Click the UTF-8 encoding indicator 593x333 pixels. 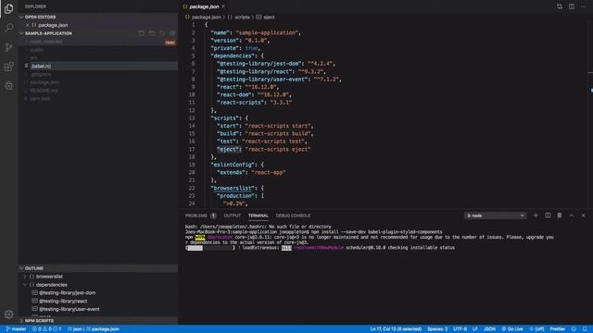click(460, 329)
